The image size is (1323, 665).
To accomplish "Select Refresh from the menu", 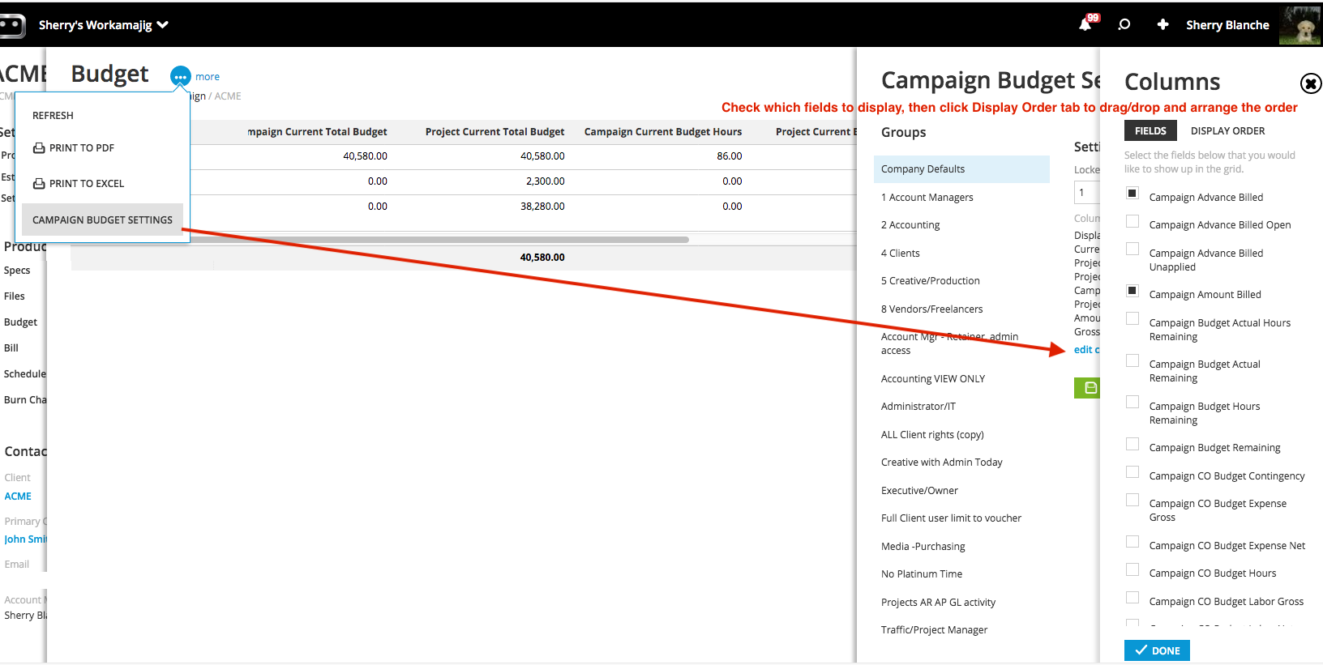I will pyautogui.click(x=53, y=116).
